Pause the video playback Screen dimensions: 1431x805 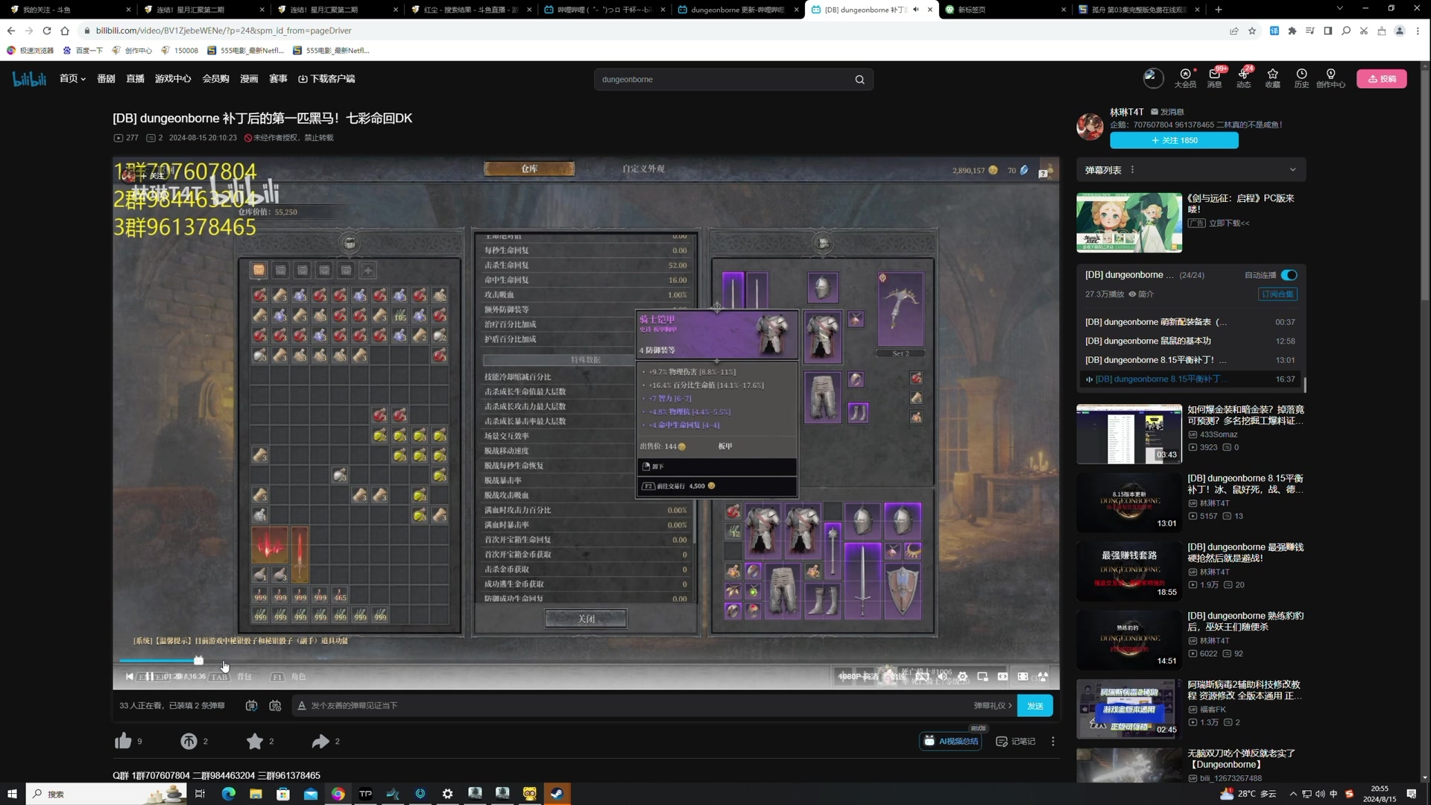[x=149, y=677]
